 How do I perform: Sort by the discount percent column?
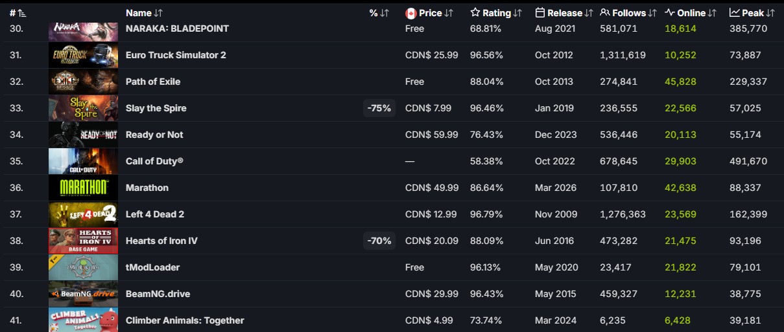tap(379, 13)
